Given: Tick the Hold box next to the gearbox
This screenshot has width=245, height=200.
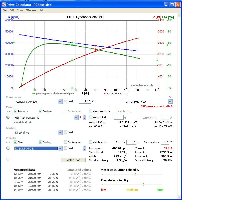Looking at the screenshot, I should [x=65, y=132].
